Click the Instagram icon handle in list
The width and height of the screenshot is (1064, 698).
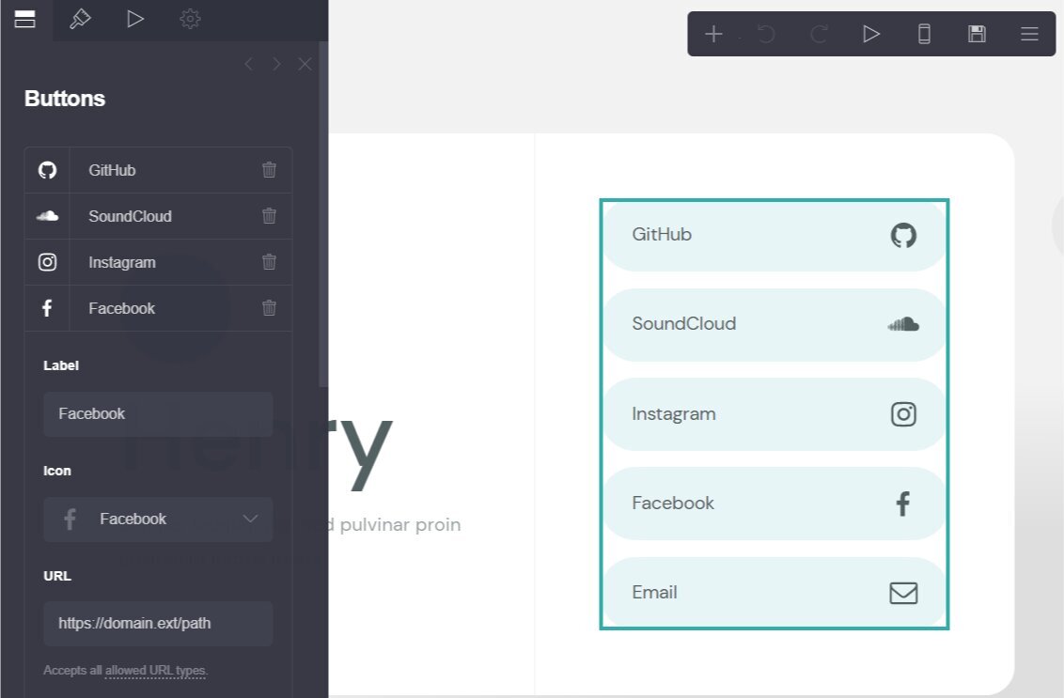48,262
